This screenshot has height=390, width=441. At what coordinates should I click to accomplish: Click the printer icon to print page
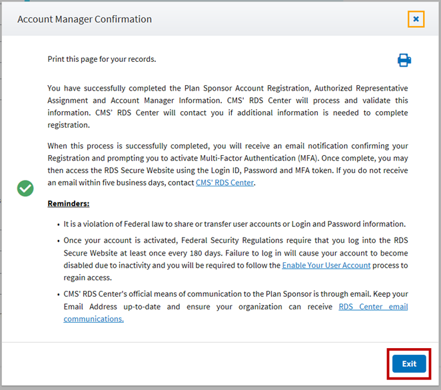404,61
